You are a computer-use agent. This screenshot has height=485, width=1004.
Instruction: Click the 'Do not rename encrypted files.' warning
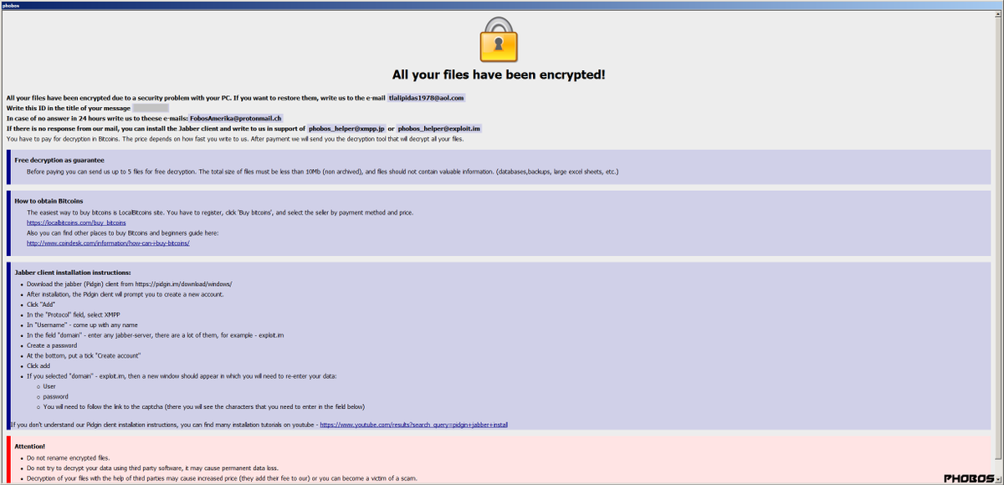pyautogui.click(x=68, y=458)
